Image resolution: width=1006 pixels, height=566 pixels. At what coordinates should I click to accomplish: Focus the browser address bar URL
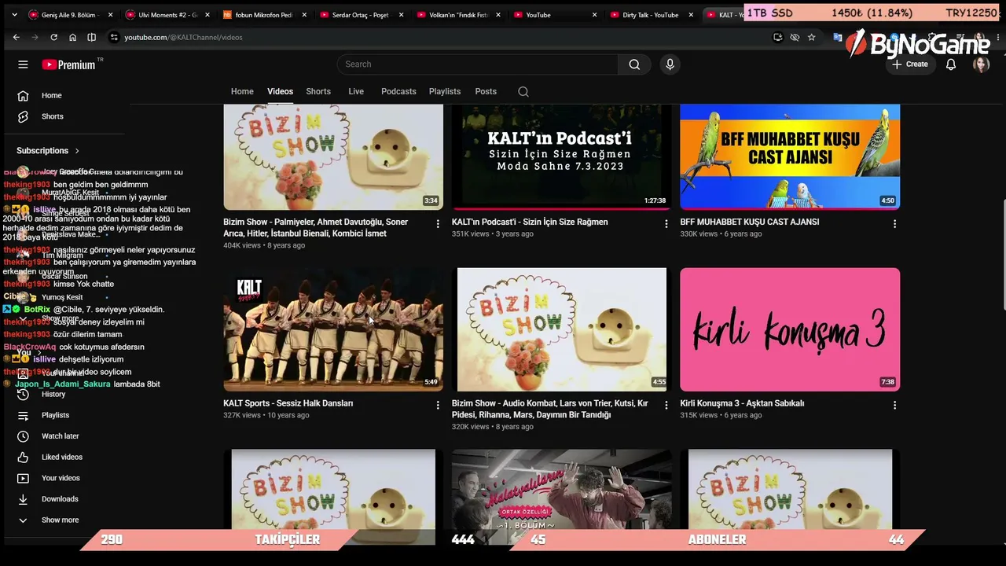[183, 37]
